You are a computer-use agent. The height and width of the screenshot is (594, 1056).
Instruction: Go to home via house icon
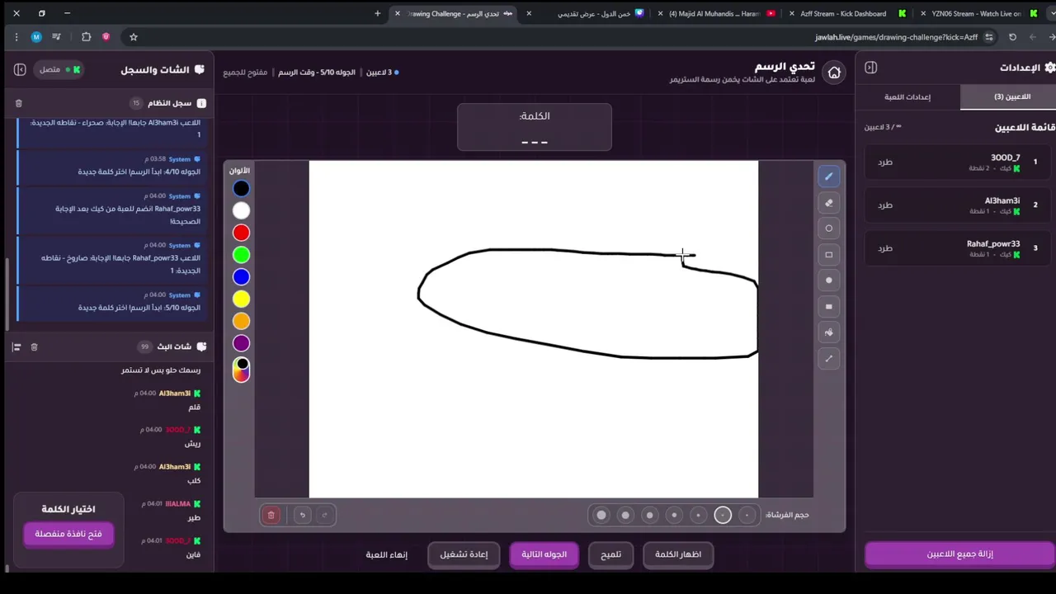(834, 73)
